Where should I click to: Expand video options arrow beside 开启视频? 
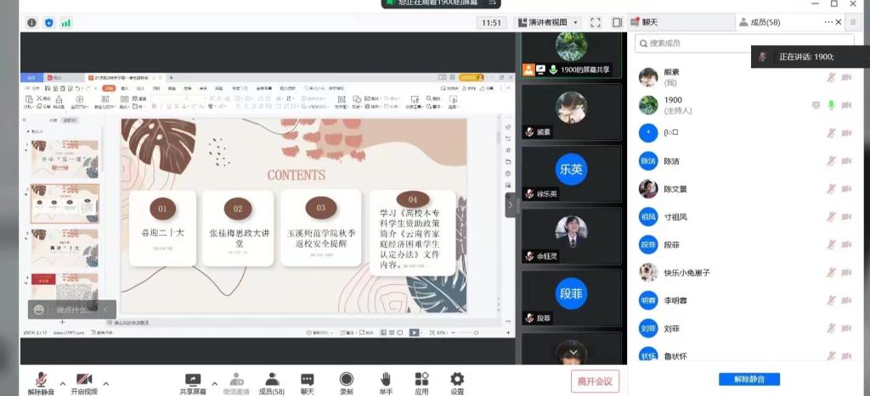105,383
